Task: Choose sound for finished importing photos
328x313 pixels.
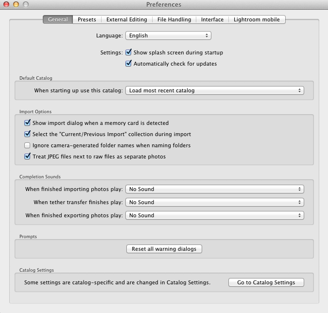Action: [x=214, y=189]
